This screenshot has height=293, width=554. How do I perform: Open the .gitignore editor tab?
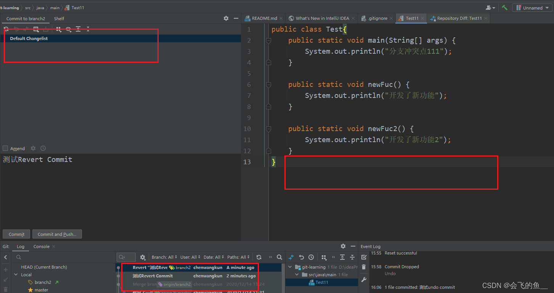(x=377, y=18)
